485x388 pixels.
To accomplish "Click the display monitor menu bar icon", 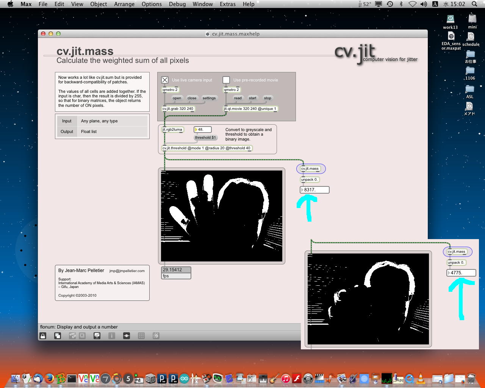I will pyautogui.click(x=379, y=4).
